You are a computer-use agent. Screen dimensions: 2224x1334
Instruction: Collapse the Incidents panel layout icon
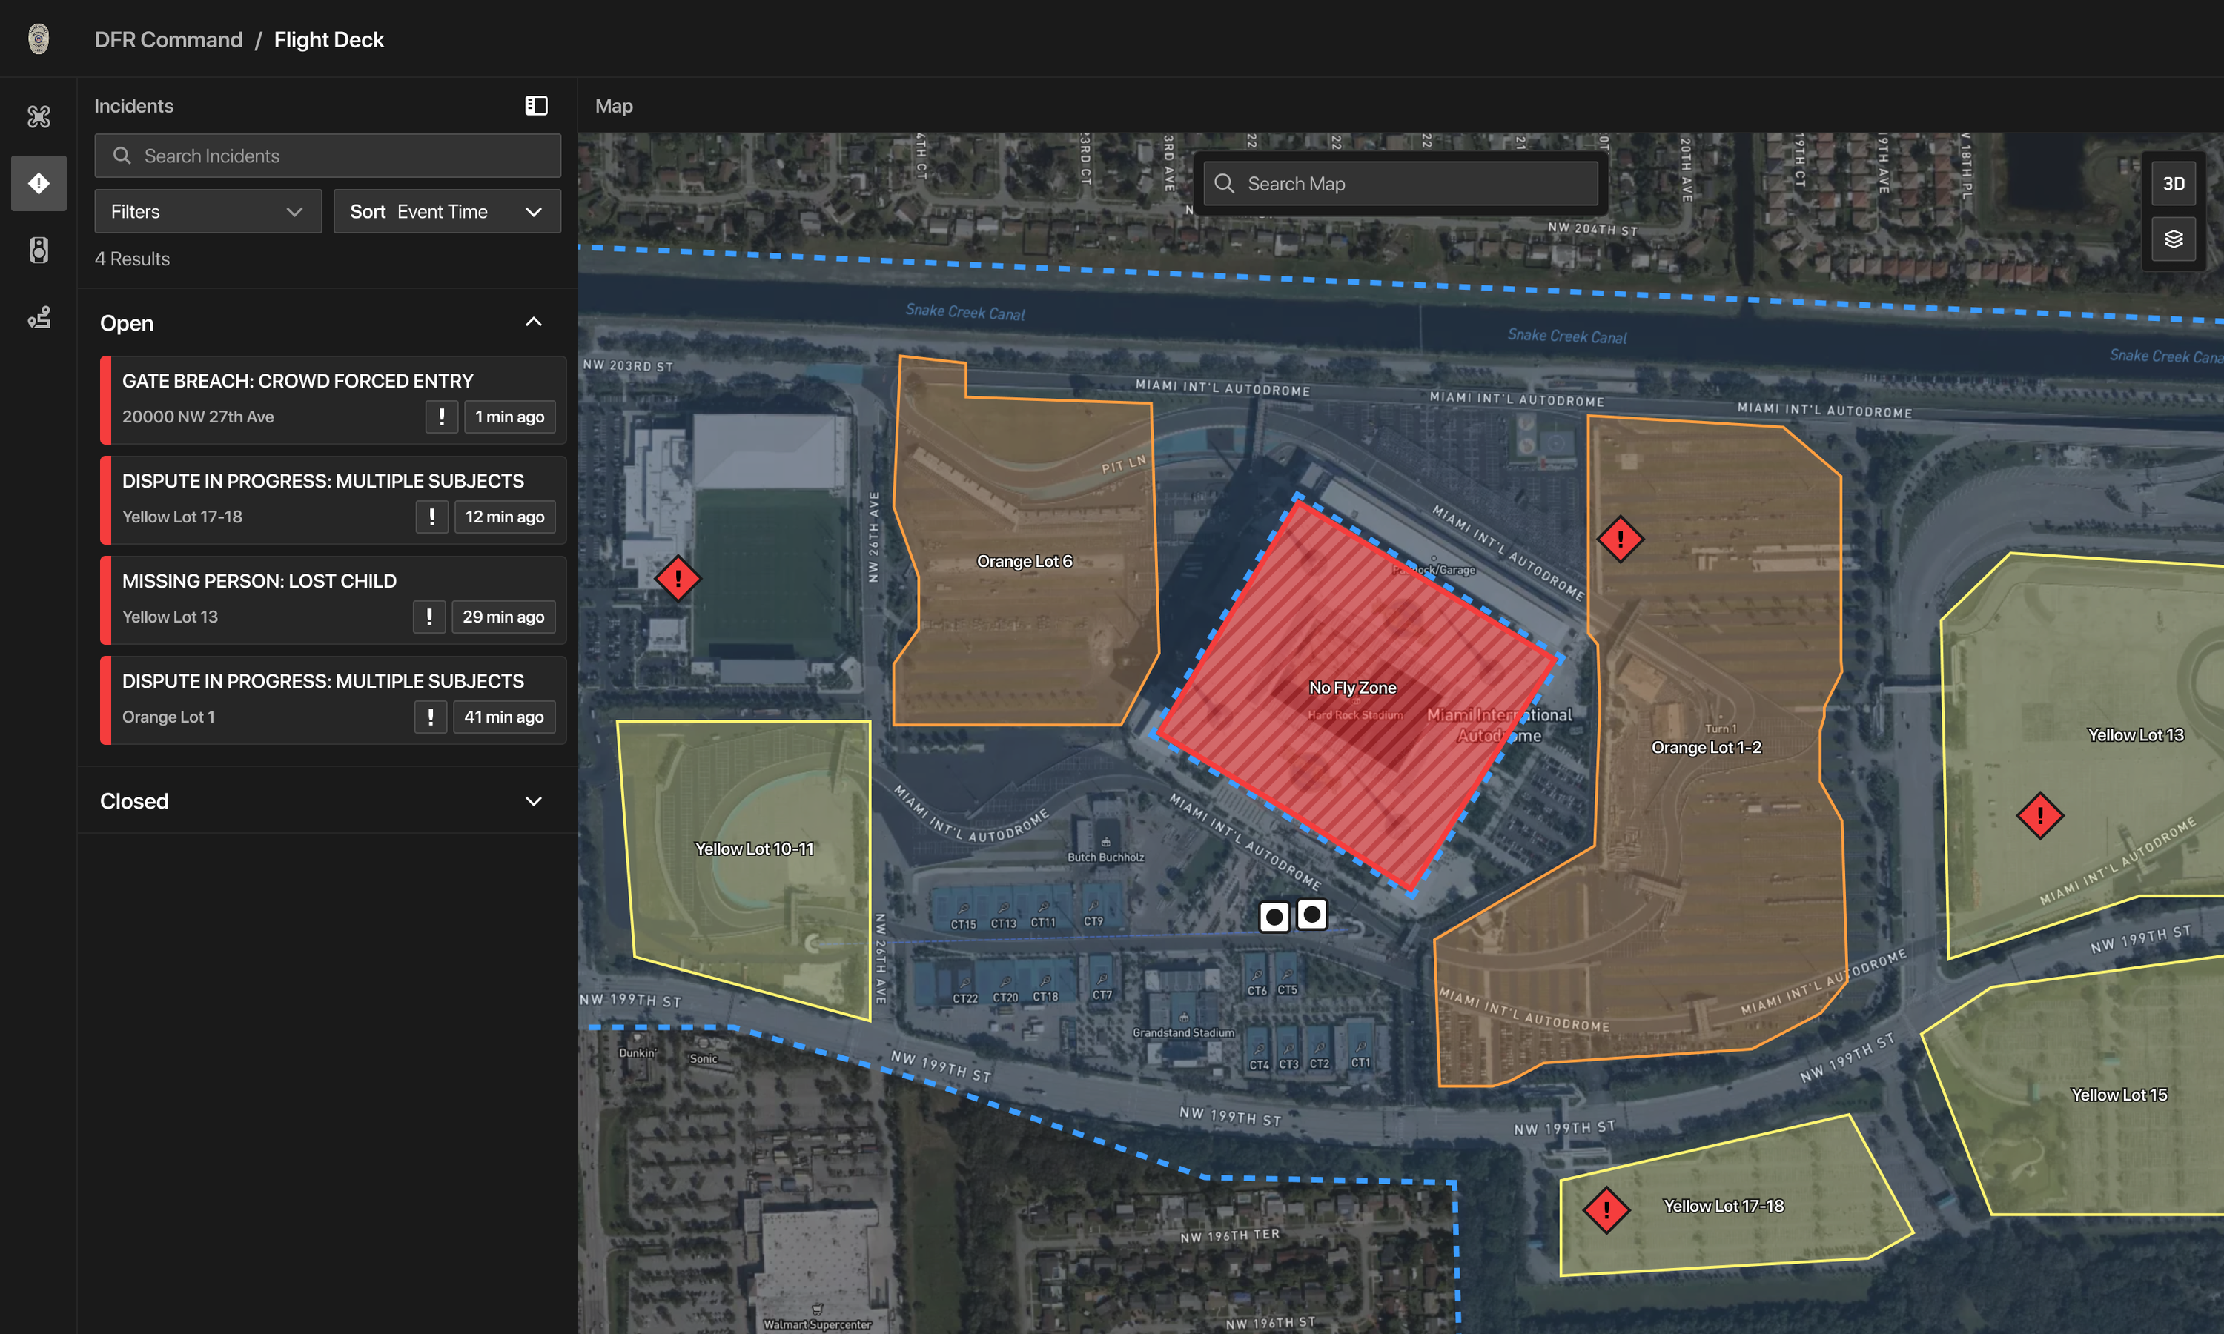(536, 106)
